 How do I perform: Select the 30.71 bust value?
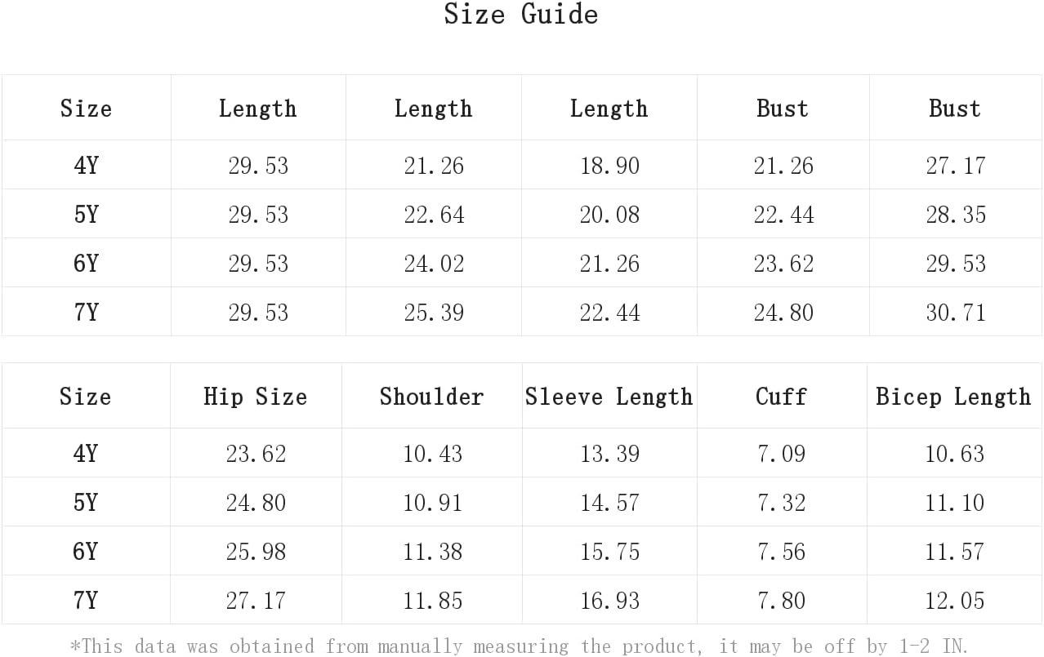coord(955,313)
